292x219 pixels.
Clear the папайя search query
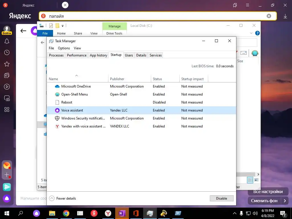[x=269, y=16]
